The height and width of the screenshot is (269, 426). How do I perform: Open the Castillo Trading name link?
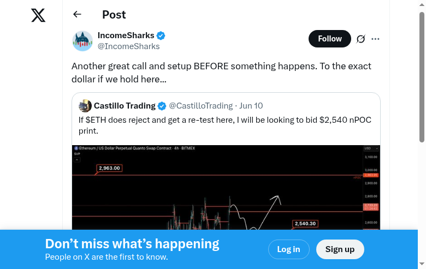tap(125, 106)
